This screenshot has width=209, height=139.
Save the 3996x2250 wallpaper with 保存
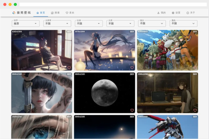[x=195, y=74]
